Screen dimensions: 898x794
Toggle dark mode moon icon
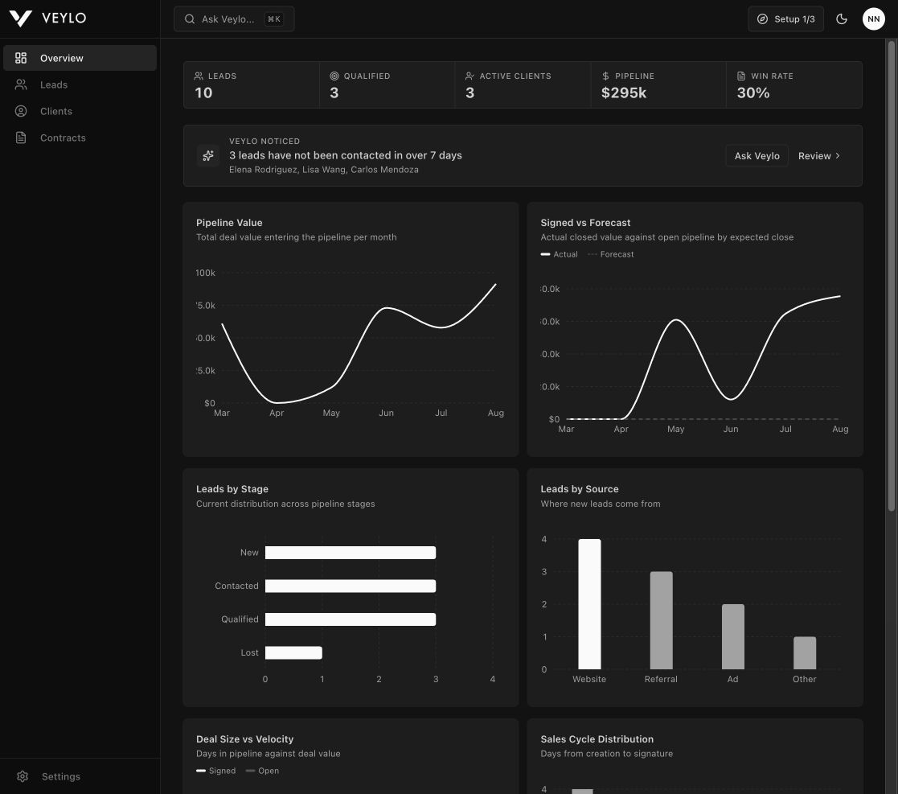coord(841,19)
